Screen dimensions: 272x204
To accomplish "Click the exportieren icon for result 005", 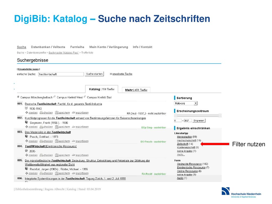I will pos(74,173).
